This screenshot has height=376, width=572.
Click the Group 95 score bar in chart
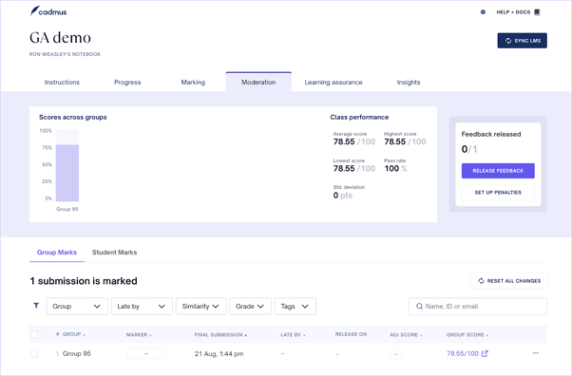[x=67, y=173]
